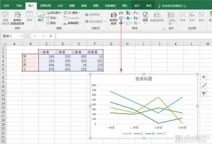Viewport: 212px width, 144px height.
Task: Open 我的加载项 dropdown
Action: pos(95,21)
